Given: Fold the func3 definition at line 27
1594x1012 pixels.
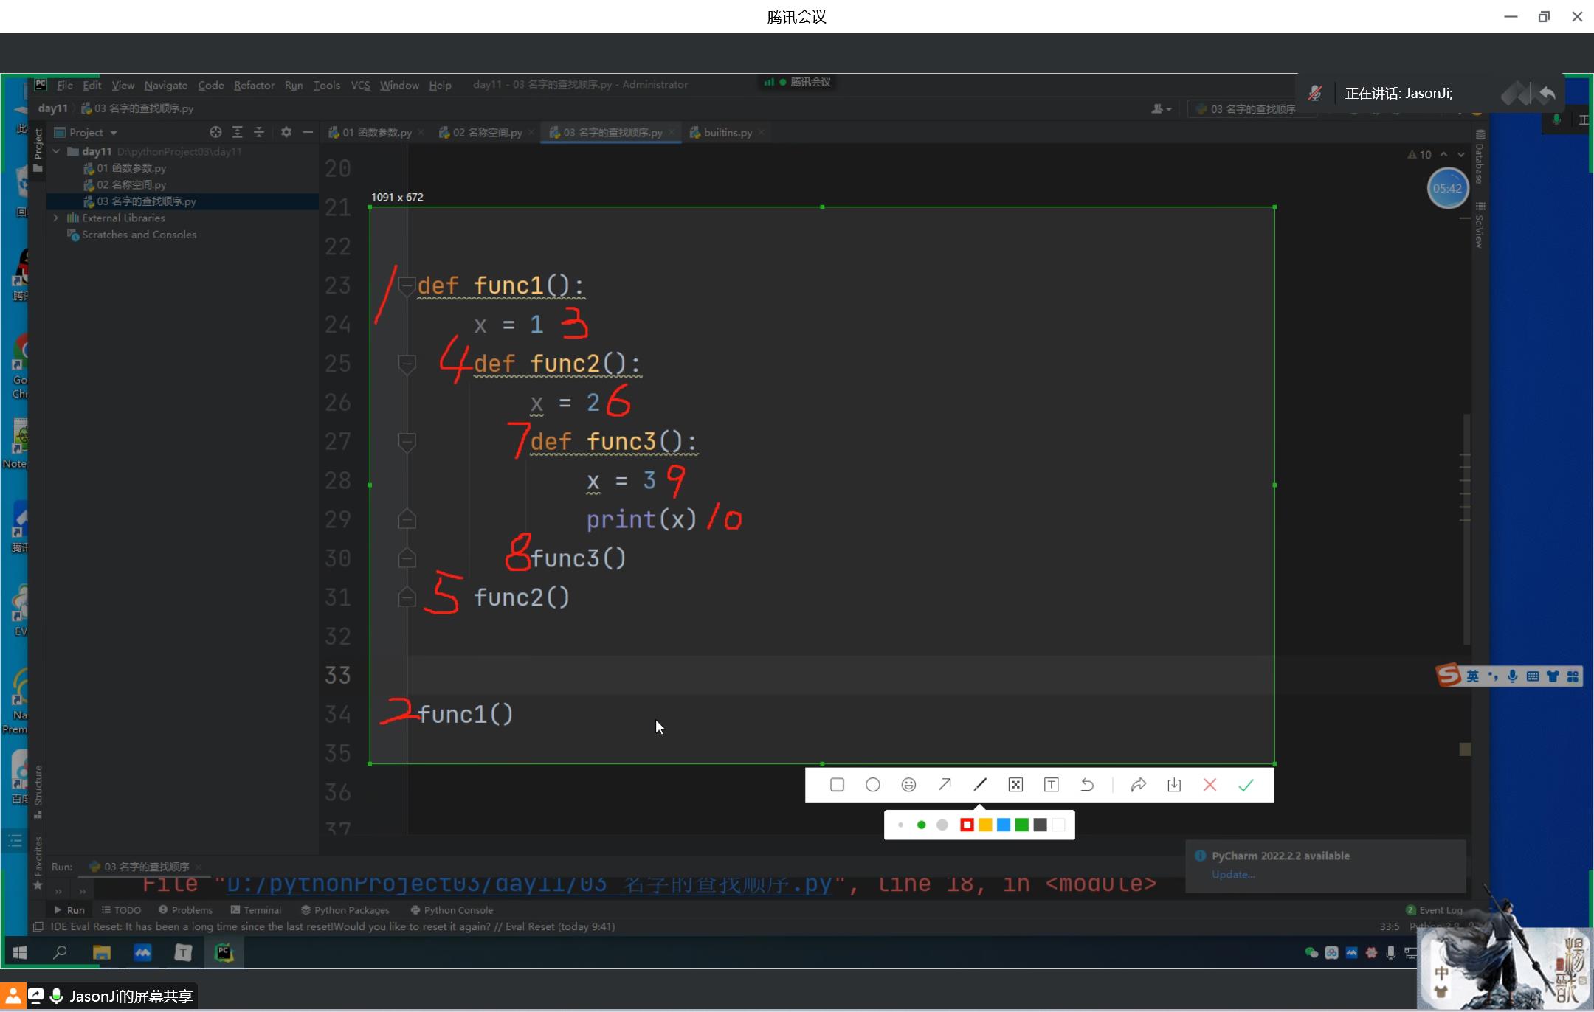Looking at the screenshot, I should coord(407,442).
